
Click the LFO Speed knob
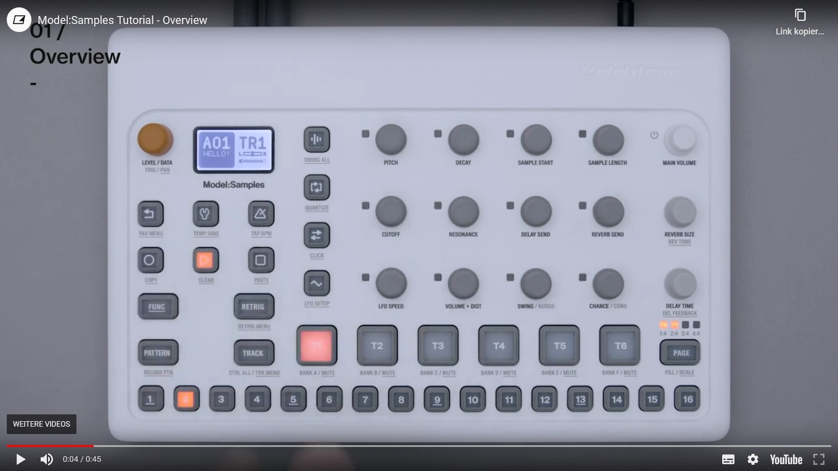(391, 284)
